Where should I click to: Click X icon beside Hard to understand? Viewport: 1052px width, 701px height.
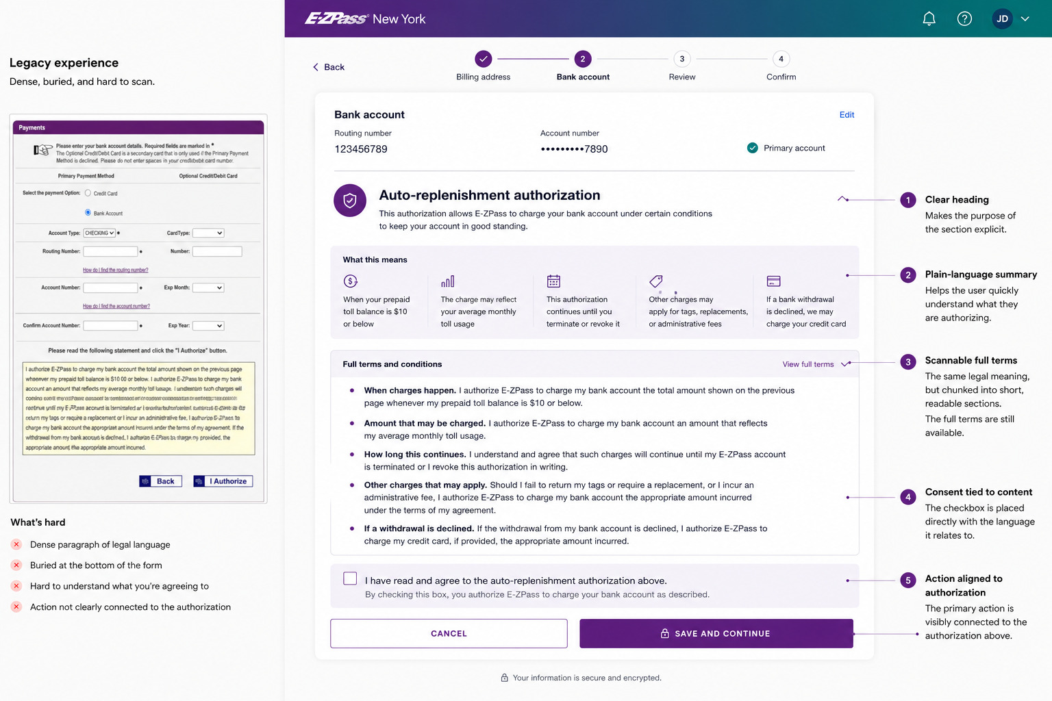(x=16, y=586)
